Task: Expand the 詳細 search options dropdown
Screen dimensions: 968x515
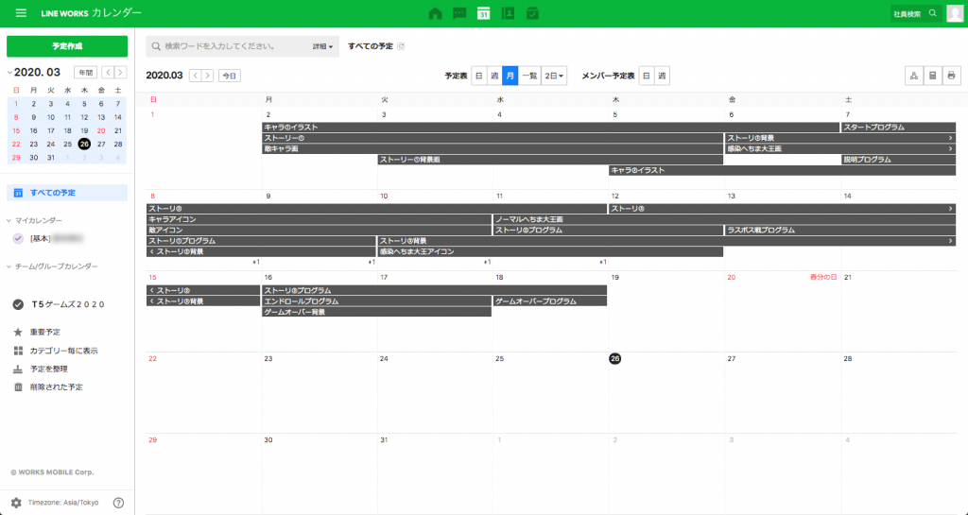Action: tap(322, 46)
